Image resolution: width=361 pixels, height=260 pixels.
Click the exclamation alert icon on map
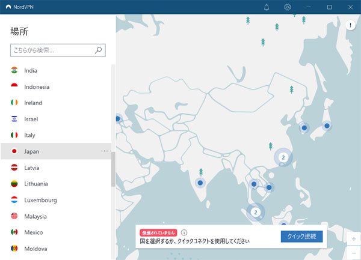point(350,25)
